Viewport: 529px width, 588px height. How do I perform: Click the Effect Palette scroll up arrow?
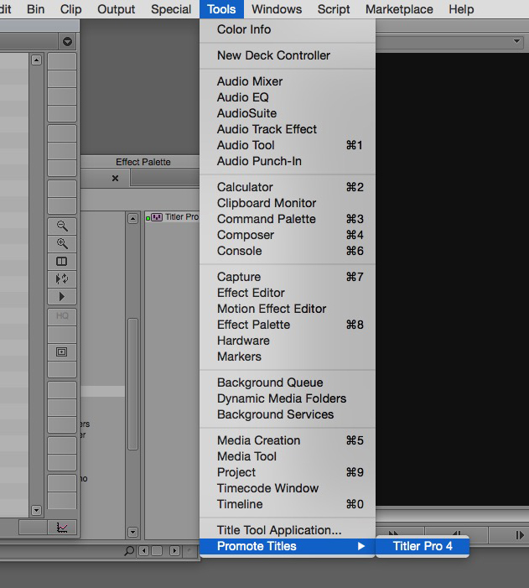132,219
